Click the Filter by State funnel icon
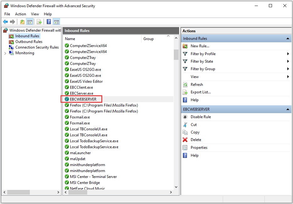Viewport: 293px width, 204px height. [x=185, y=61]
